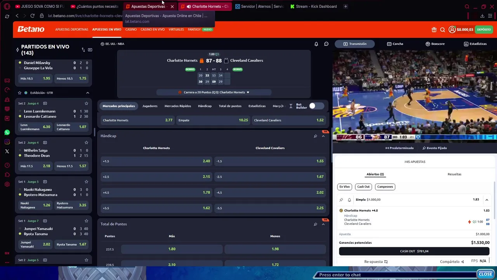Click the Betano logo

(x=31, y=29)
